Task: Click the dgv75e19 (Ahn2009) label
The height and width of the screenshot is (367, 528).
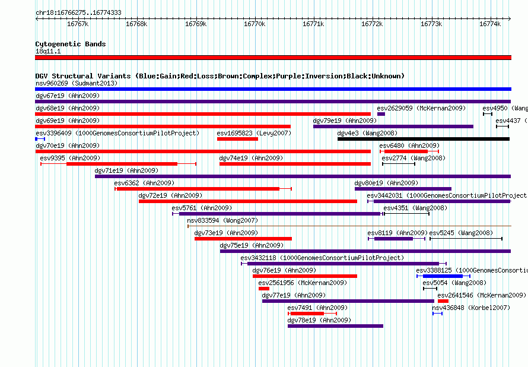Action: point(252,245)
